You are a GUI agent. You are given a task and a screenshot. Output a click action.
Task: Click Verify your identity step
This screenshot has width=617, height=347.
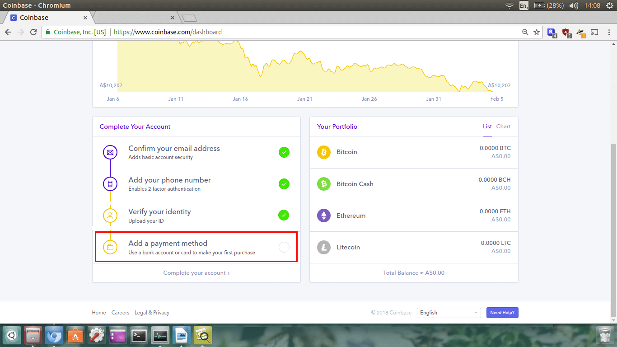coord(196,216)
